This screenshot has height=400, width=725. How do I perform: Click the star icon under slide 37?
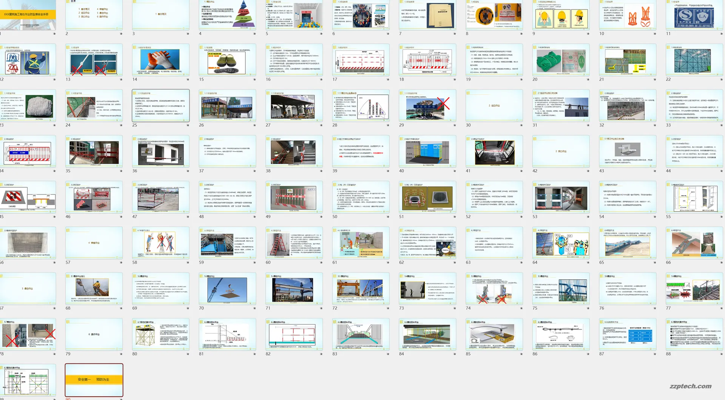point(255,171)
